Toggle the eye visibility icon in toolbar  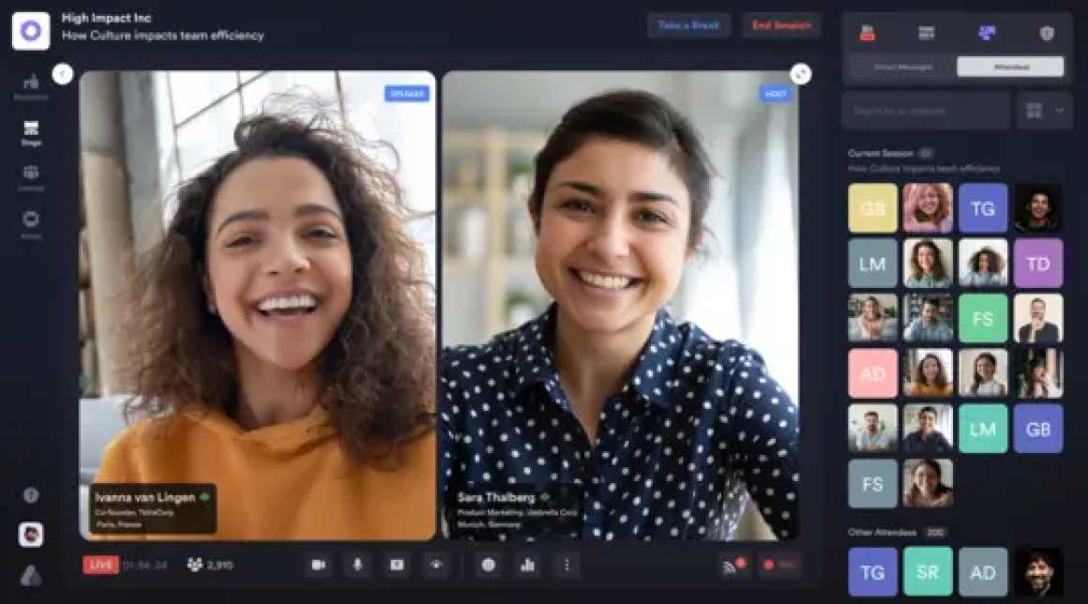click(436, 566)
